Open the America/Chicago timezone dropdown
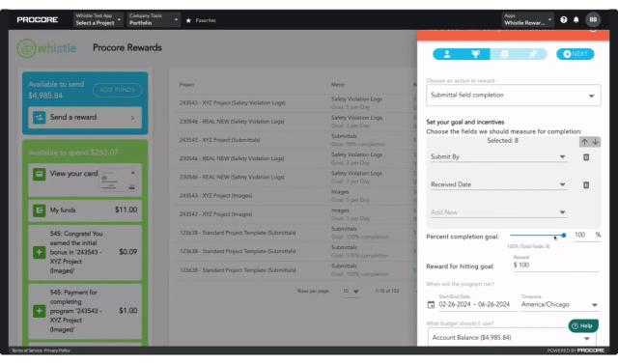The height and width of the screenshot is (364, 618). pyautogui.click(x=559, y=304)
